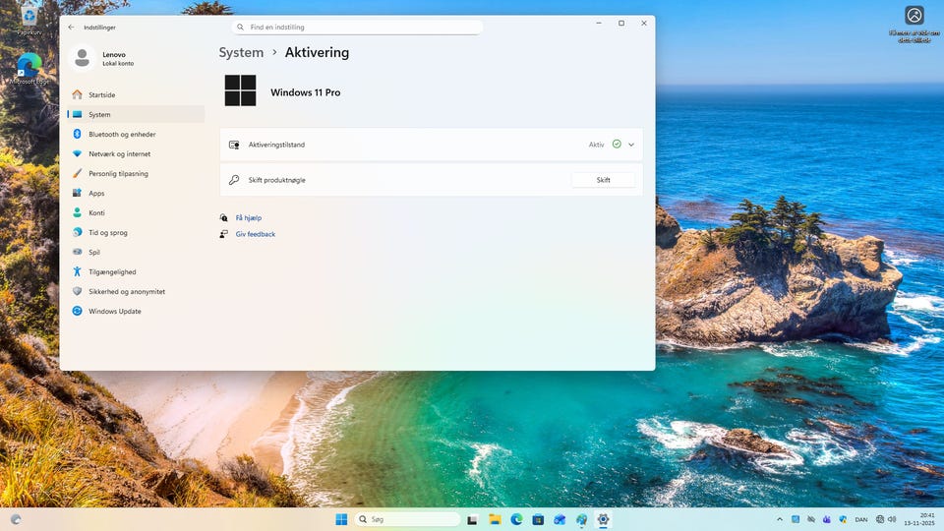
Task: Open Sikkerhed og anonymitet settings
Action: click(136, 291)
